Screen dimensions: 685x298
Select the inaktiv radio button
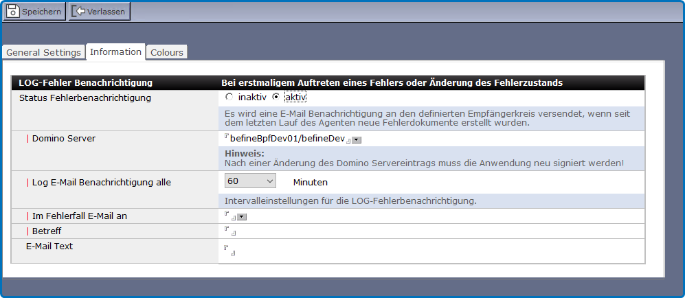point(229,98)
